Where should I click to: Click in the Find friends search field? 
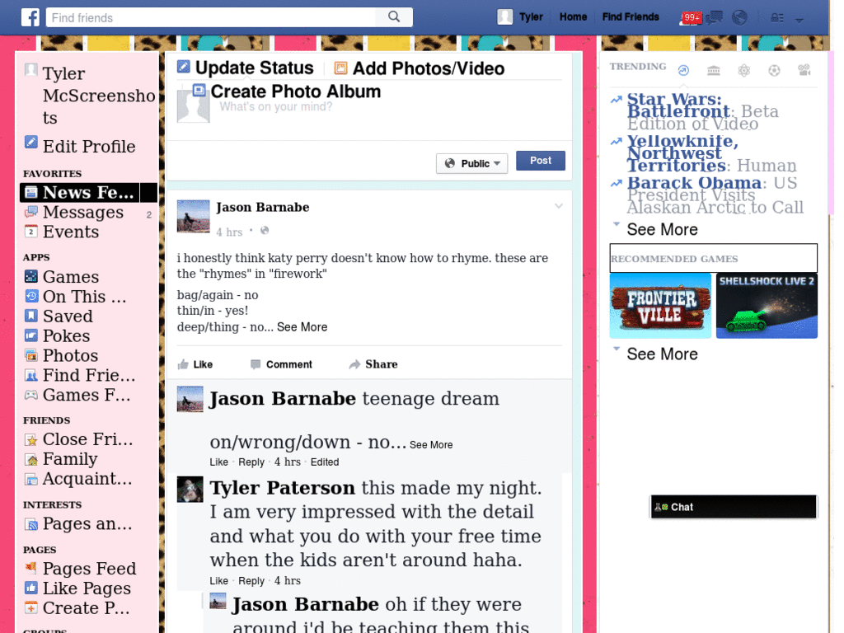pyautogui.click(x=211, y=17)
